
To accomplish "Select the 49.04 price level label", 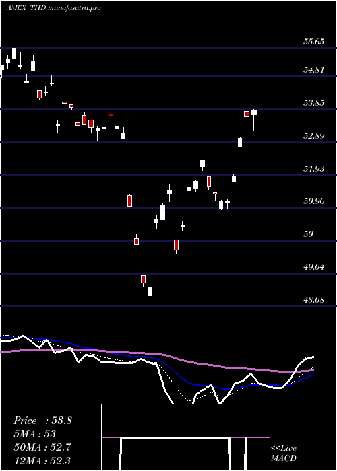I will 313,266.
